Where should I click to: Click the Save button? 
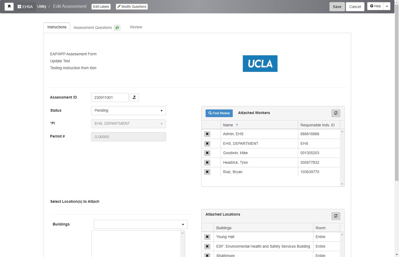coord(337,7)
